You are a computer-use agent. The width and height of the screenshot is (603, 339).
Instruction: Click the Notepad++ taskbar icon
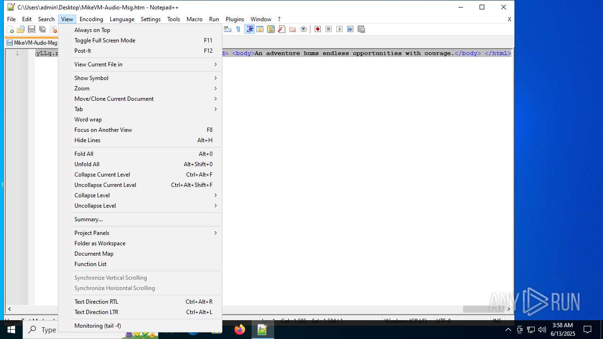point(262,330)
